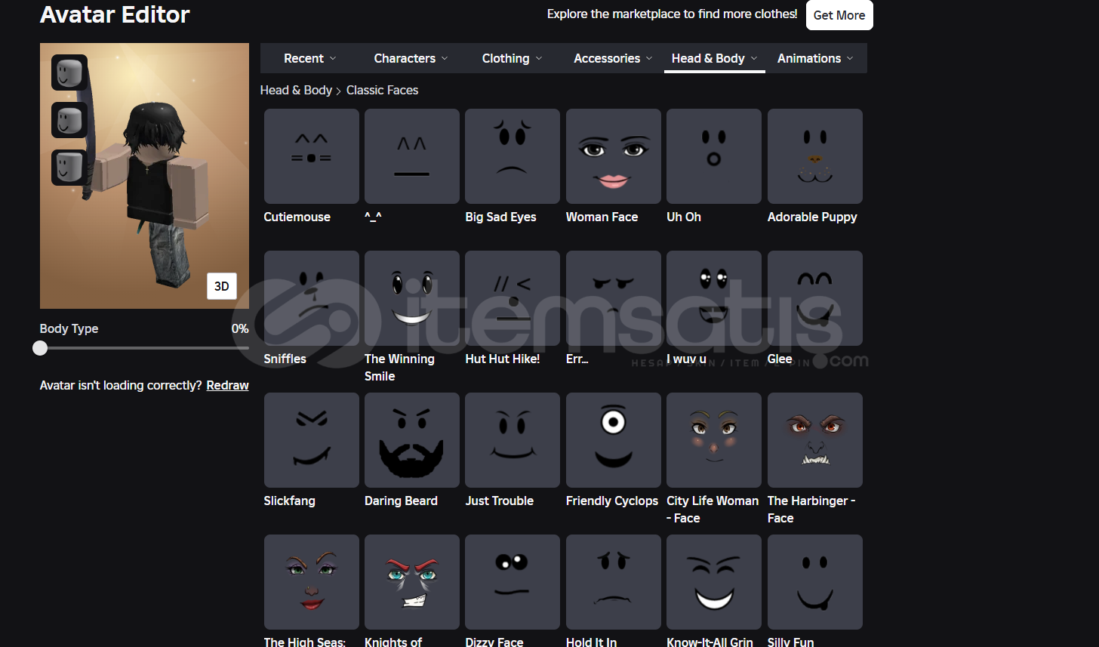Go to Head & Body breadcrumb
1099x647 pixels.
[x=296, y=90]
